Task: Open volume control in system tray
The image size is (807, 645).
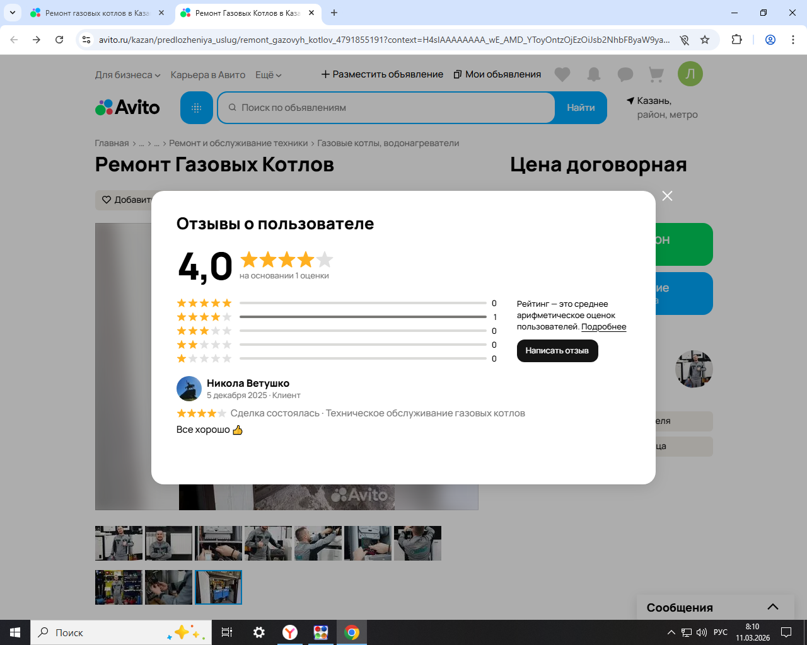Action: 702,632
